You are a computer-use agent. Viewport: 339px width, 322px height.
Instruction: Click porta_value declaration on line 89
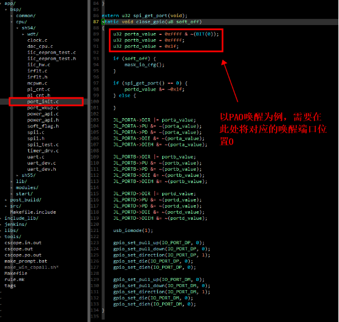pyautogui.click(x=166, y=34)
